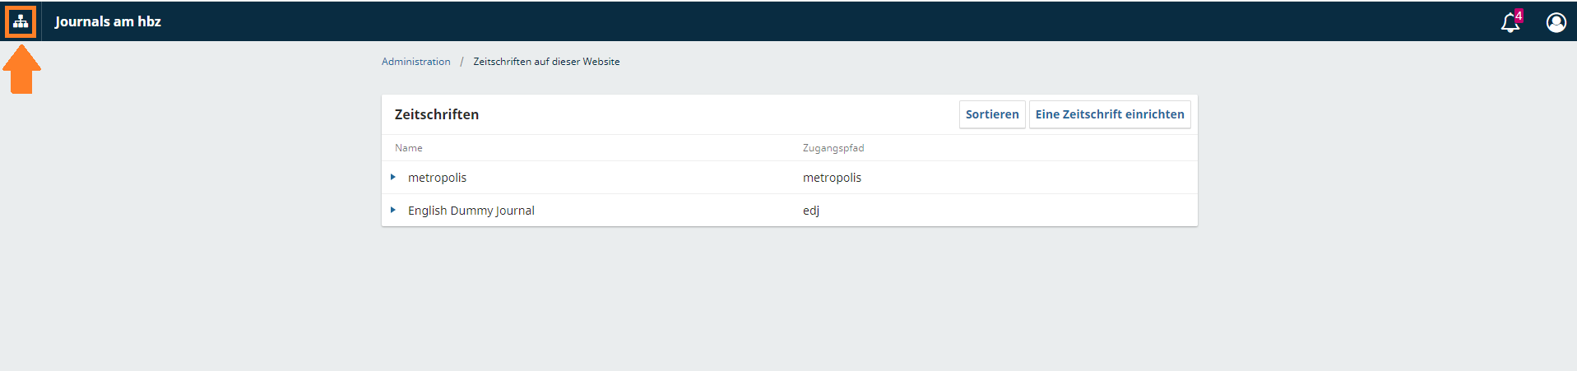Expand the metropolis journal row arrow
The height and width of the screenshot is (371, 1577).
point(393,177)
